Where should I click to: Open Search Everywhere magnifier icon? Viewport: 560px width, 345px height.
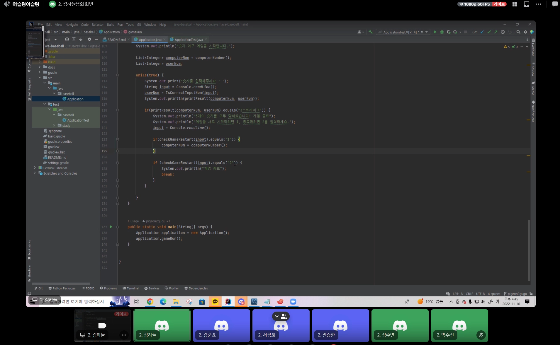(x=518, y=32)
